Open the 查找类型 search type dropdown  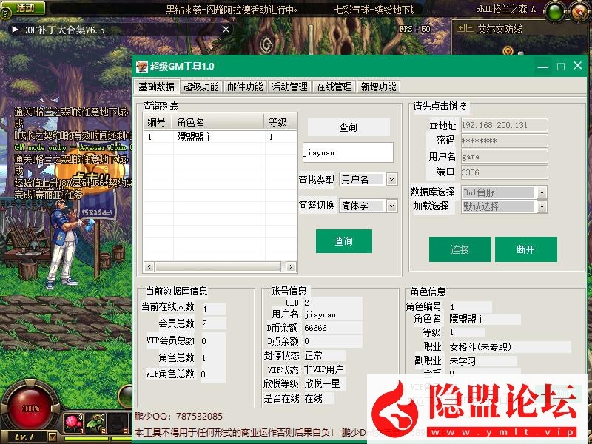pyautogui.click(x=368, y=179)
